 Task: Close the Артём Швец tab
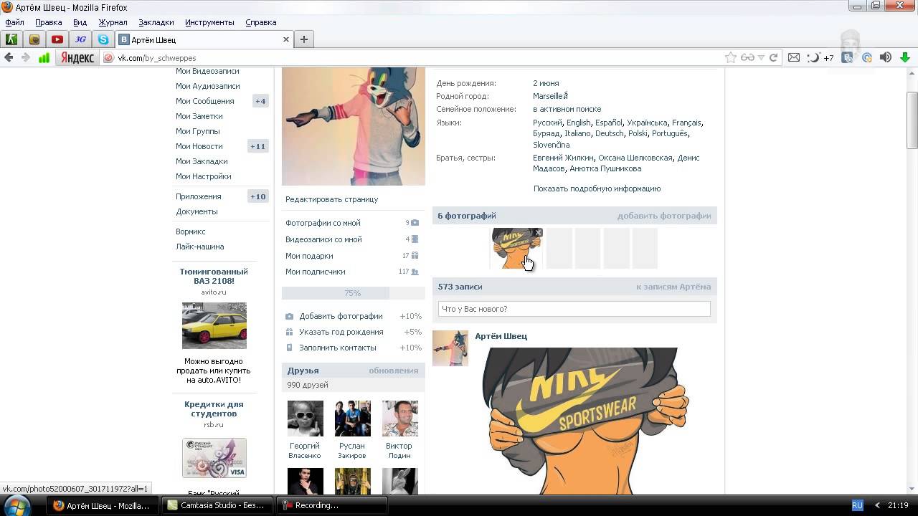(x=286, y=39)
